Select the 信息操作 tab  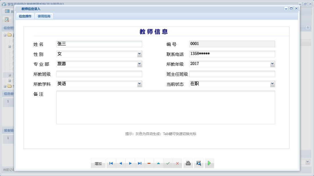[25, 16]
